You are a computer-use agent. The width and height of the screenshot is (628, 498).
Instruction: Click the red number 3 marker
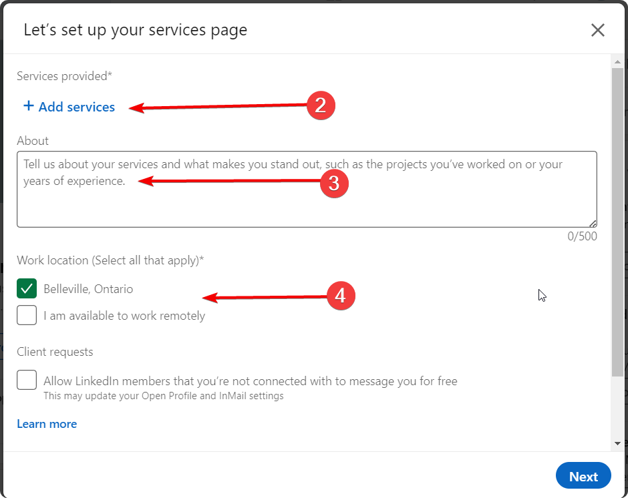point(334,184)
